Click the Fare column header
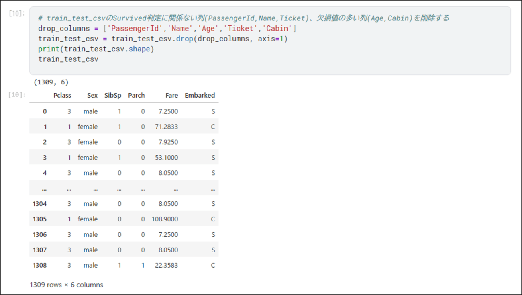This screenshot has width=522, height=295. [x=172, y=96]
